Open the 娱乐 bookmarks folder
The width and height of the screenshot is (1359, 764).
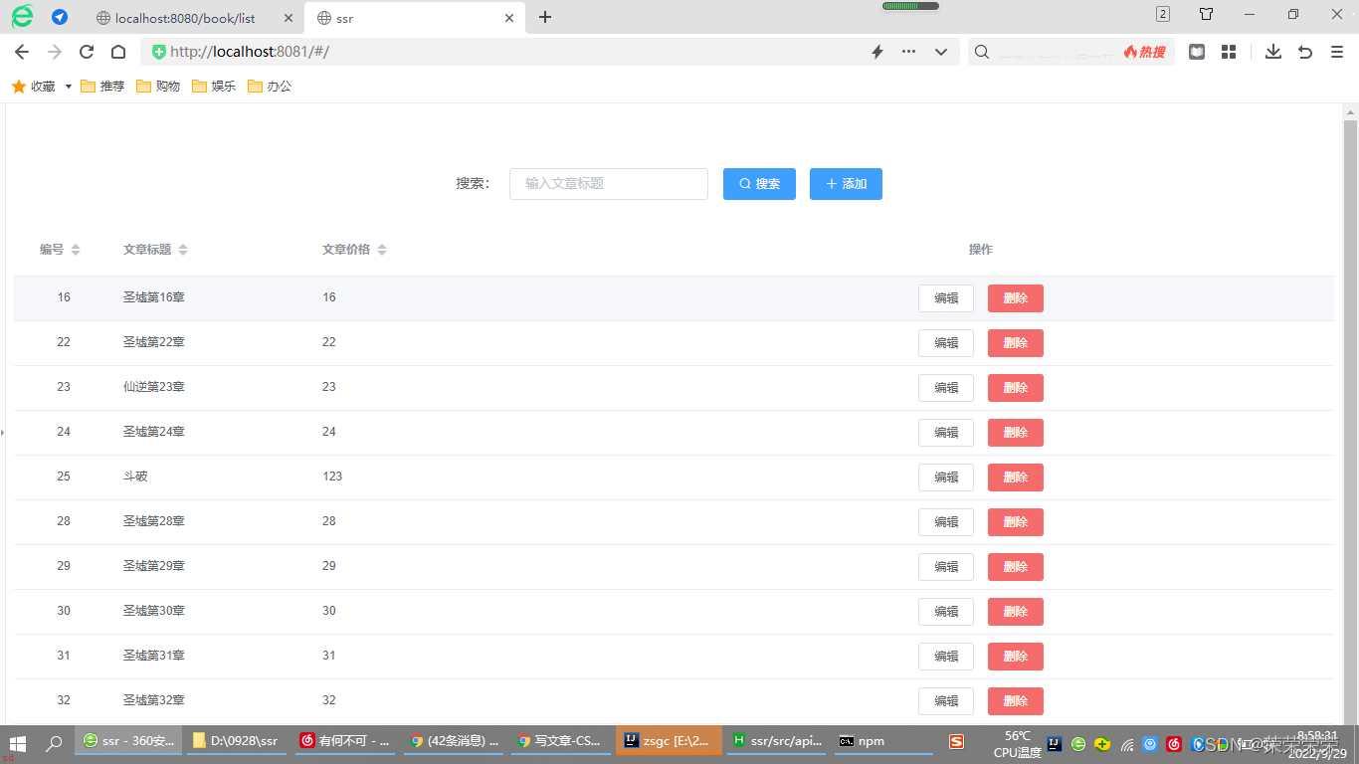(x=214, y=87)
